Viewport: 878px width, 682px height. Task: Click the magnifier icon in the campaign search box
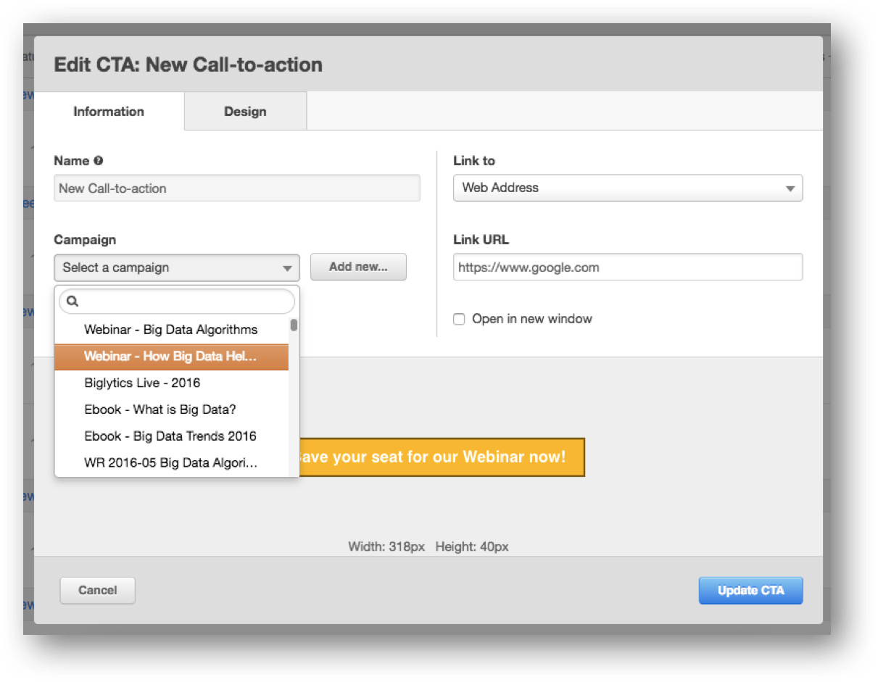coord(73,301)
